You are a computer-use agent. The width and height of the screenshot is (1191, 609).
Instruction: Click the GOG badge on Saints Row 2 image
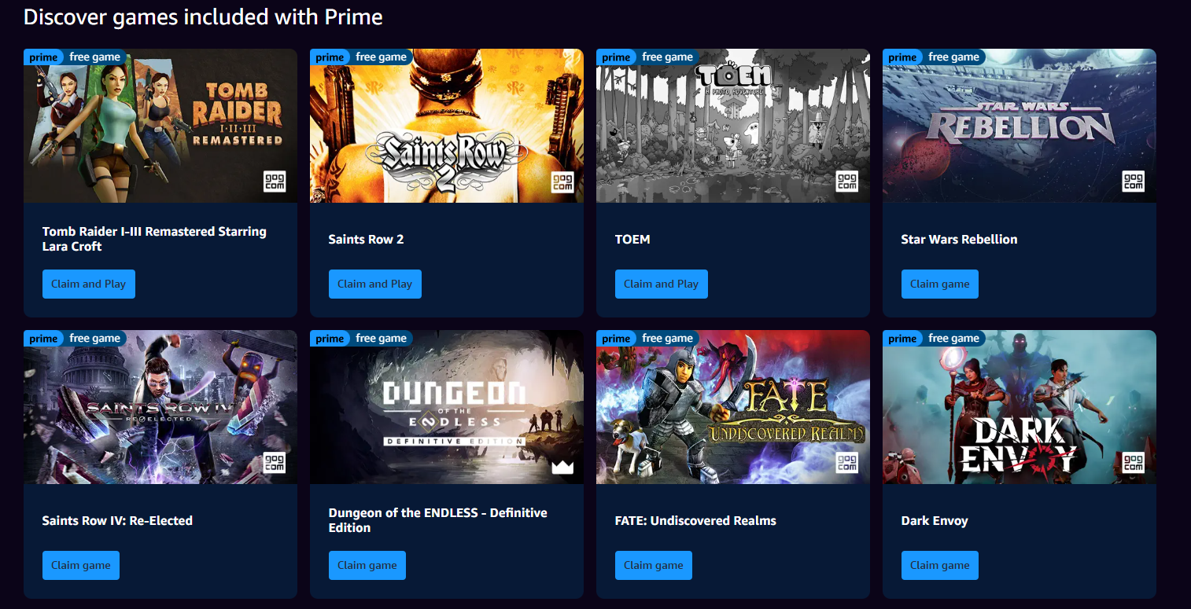click(x=561, y=182)
